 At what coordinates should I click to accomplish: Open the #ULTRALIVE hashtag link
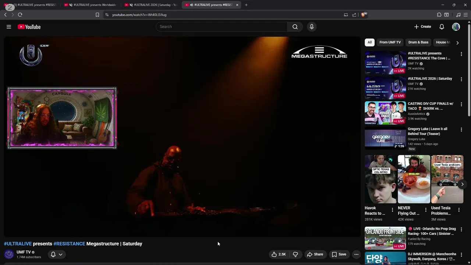[x=18, y=244]
